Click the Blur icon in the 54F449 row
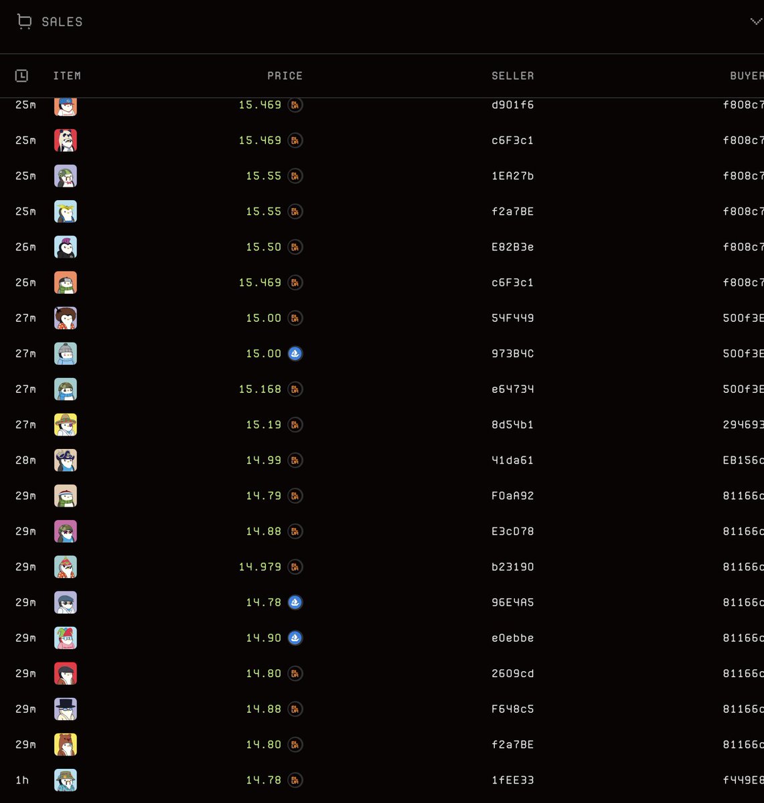Viewport: 764px width, 803px height. click(295, 318)
